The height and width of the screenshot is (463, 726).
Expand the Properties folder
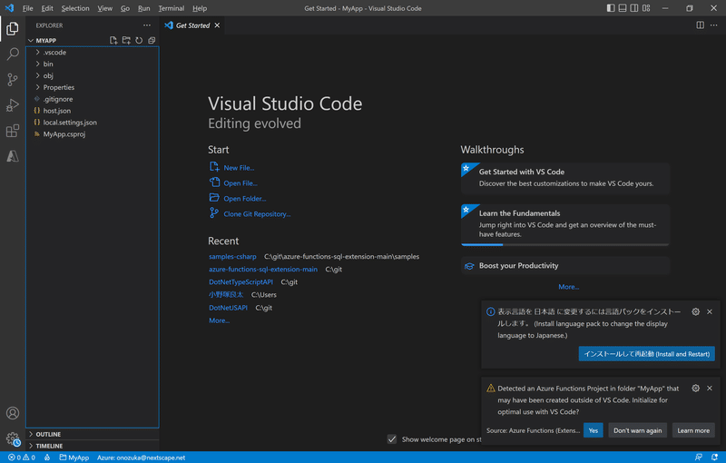93,87
